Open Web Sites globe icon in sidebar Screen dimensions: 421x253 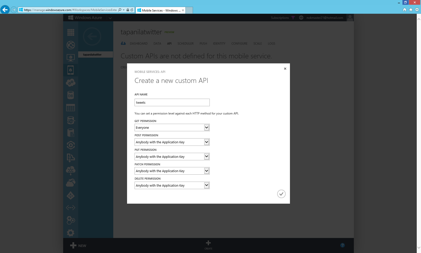tap(71, 45)
